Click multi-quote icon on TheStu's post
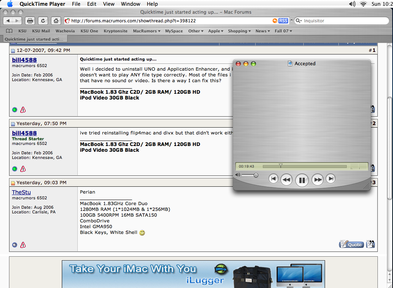 point(371,244)
